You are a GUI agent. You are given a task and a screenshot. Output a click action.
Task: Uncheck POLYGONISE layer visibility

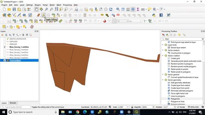4,60
